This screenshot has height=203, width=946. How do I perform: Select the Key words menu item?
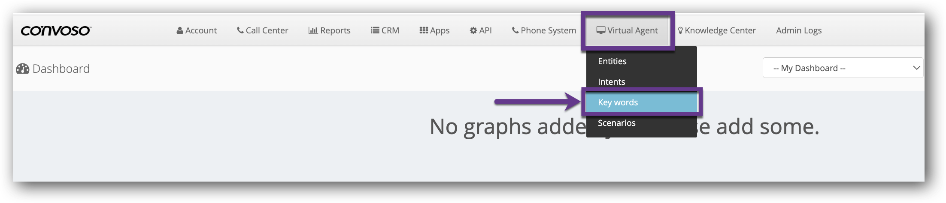click(618, 102)
